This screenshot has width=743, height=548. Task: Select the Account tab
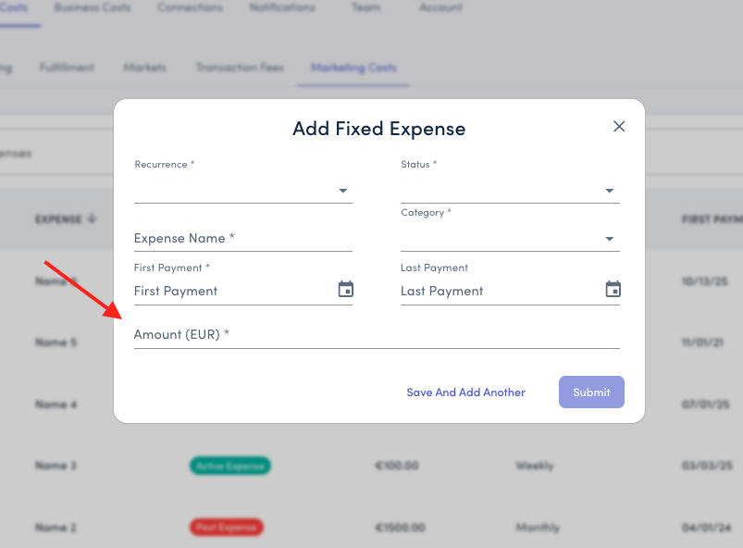440,7
